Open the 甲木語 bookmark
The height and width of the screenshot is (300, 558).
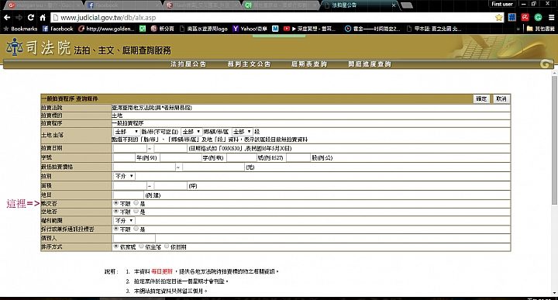pos(434,29)
